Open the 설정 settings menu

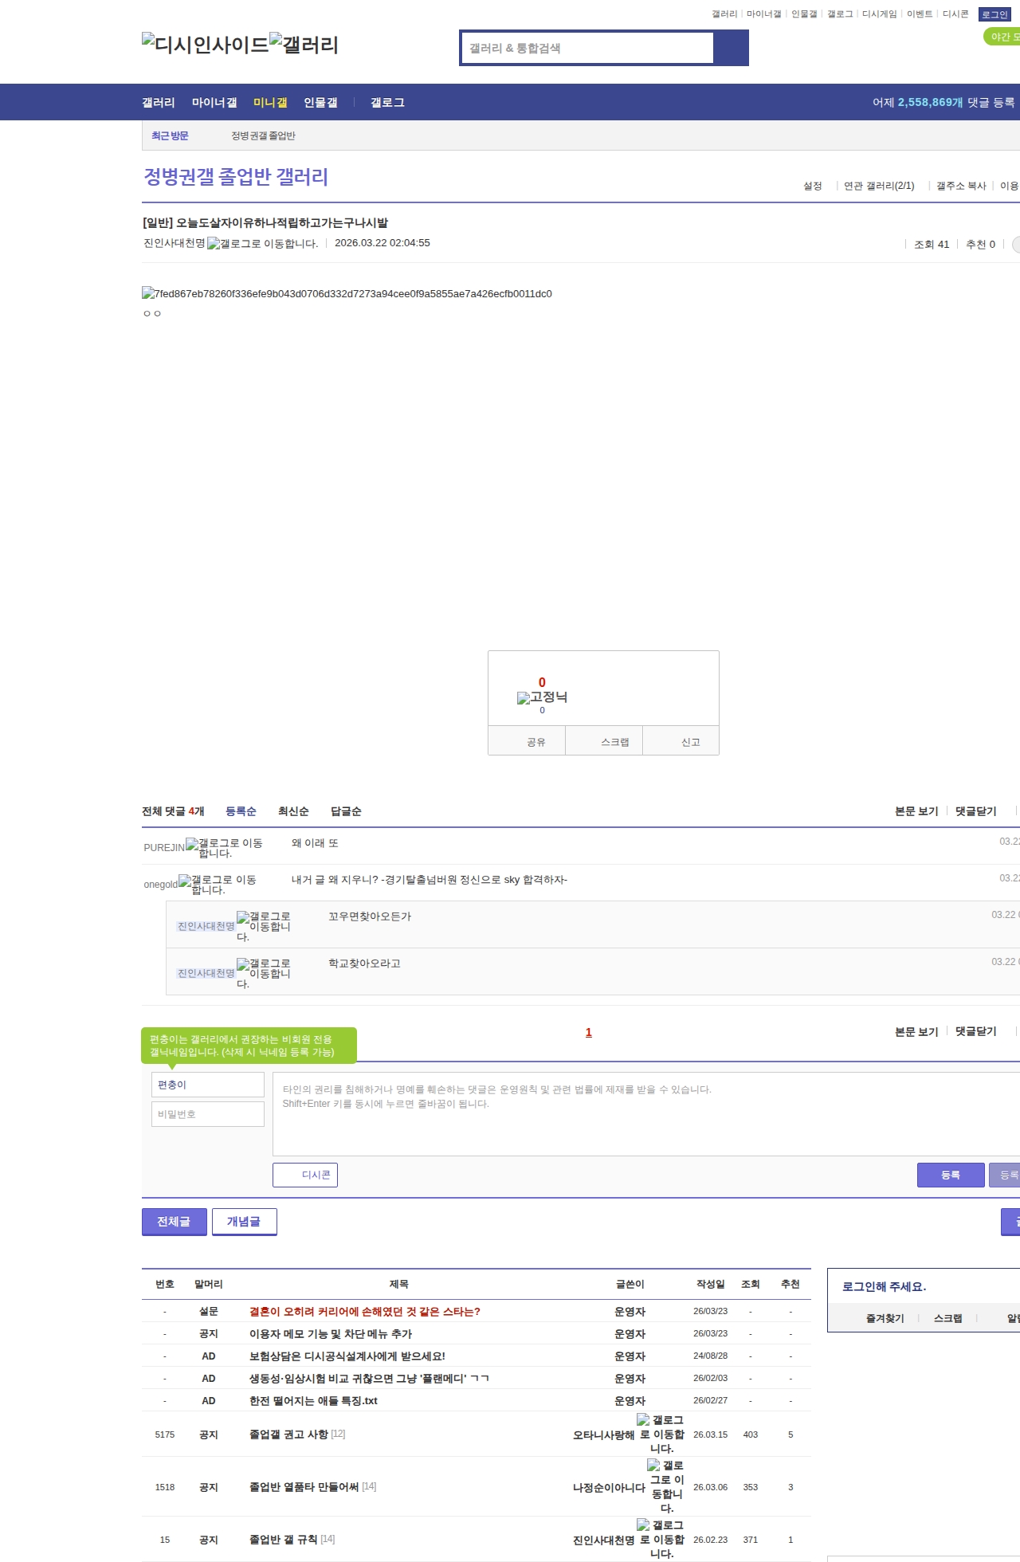pyautogui.click(x=813, y=186)
